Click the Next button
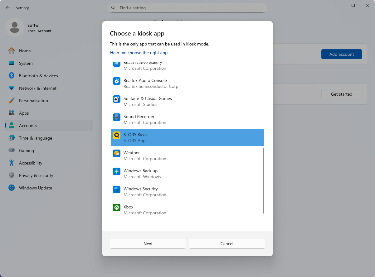375x277 pixels. click(148, 244)
